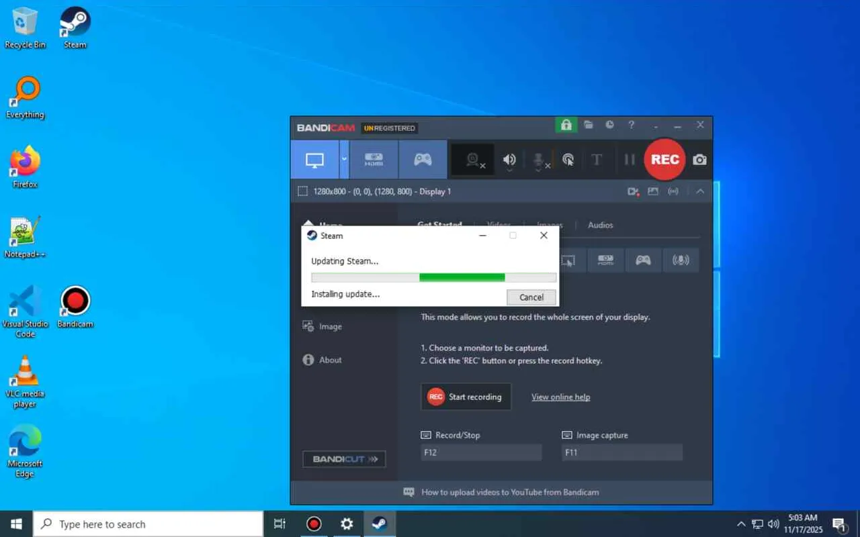Image resolution: width=860 pixels, height=537 pixels.
Task: Click the Steam taskbar icon
Action: tap(380, 524)
